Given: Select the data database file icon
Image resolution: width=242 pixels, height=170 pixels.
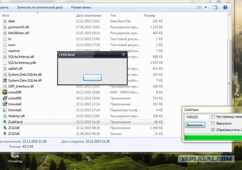Looking at the screenshot, I should 5,21.
